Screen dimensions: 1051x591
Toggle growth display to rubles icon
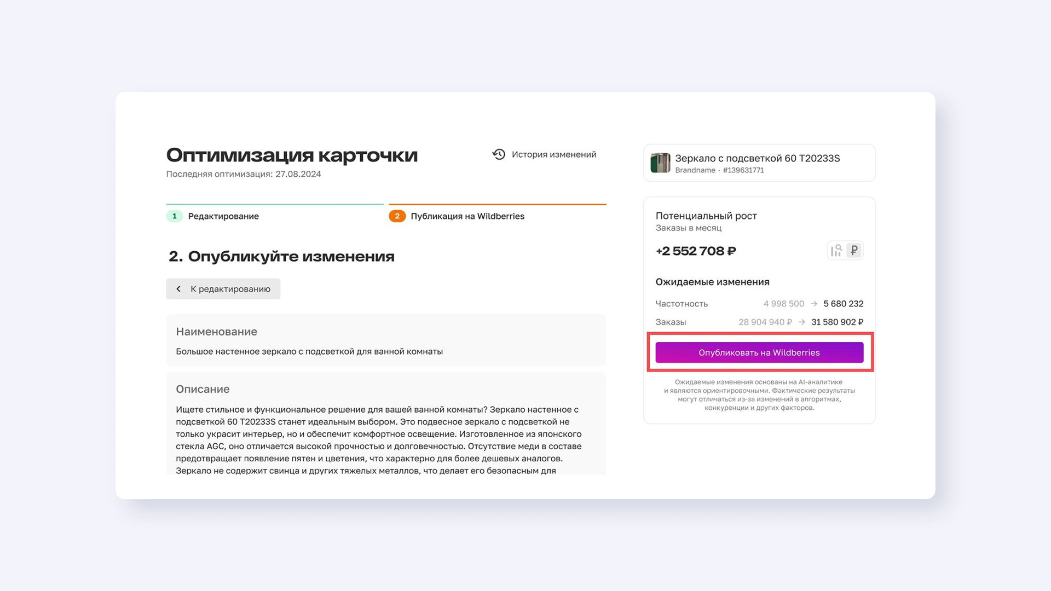point(854,251)
